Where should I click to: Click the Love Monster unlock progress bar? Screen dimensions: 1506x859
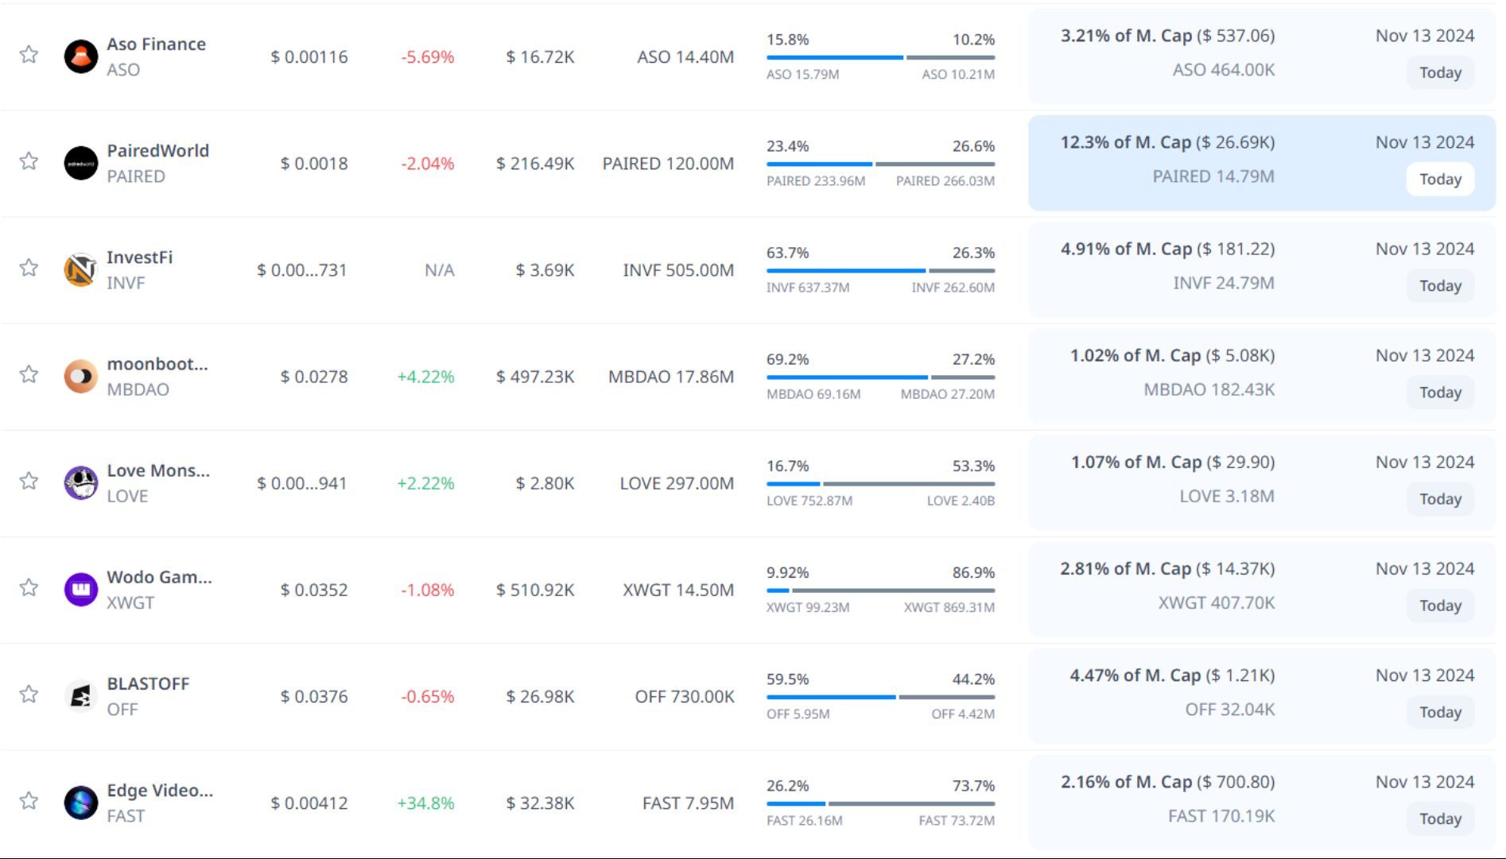880,483
